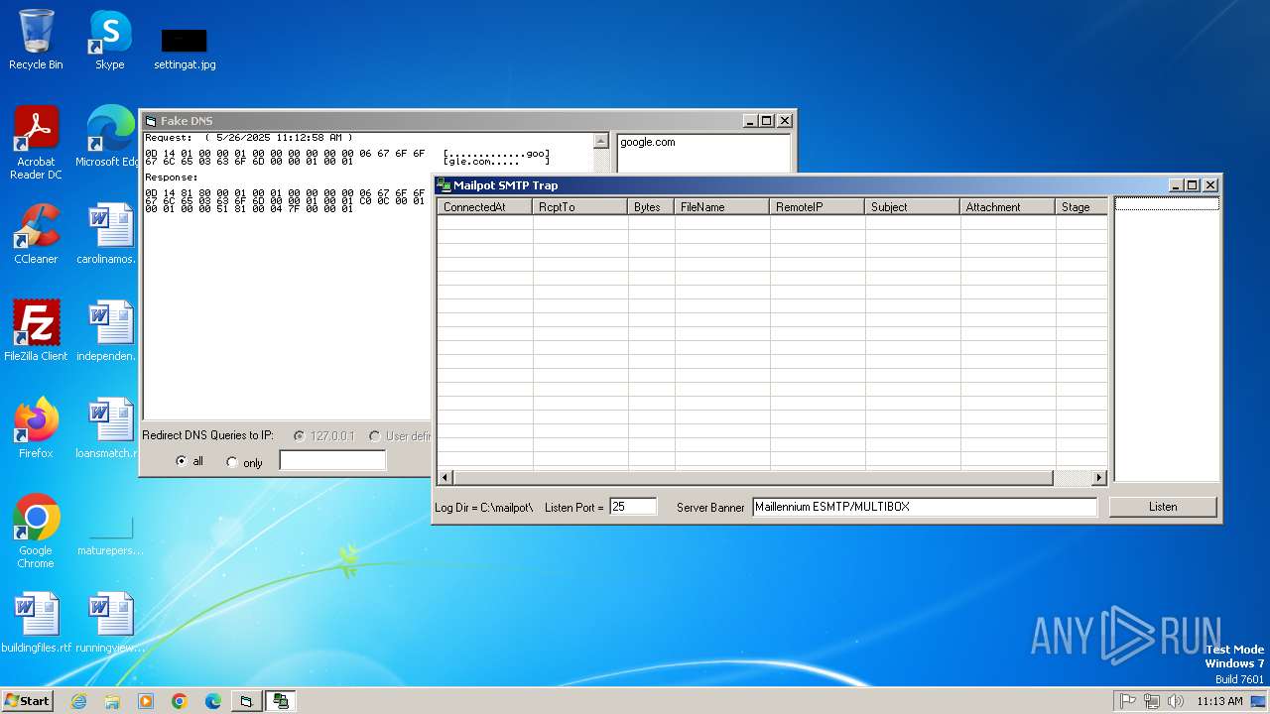Switch to Mailpot SMTP Trap taskbar button
This screenshot has height=714, width=1270.
coord(281,701)
